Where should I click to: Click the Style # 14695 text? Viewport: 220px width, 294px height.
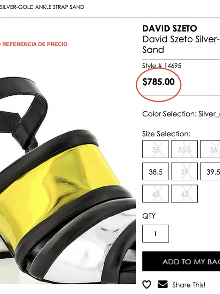click(162, 66)
